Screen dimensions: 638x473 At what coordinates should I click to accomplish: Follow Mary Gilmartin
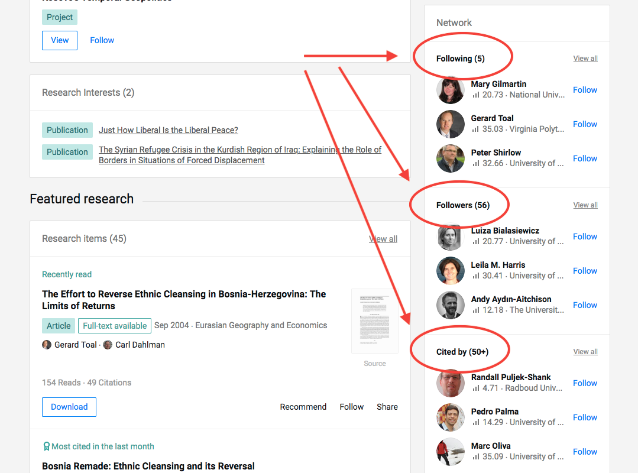point(585,90)
